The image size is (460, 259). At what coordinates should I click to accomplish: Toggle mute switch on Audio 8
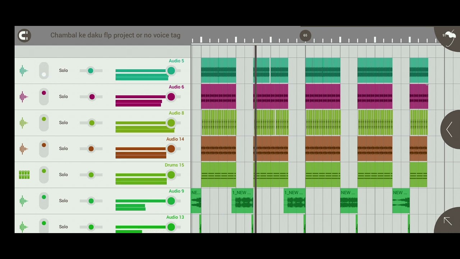[44, 123]
